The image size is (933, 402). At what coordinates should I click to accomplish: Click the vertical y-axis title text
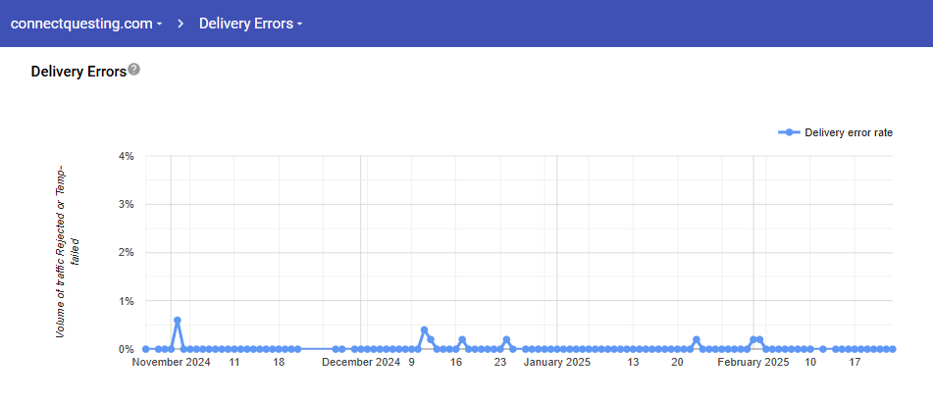pyautogui.click(x=67, y=252)
